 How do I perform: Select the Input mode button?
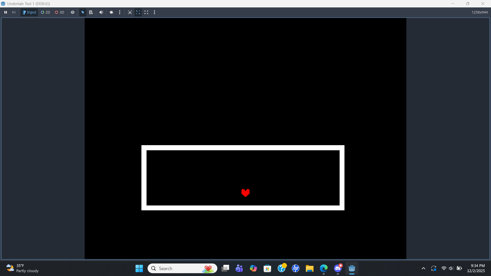pyautogui.click(x=29, y=12)
